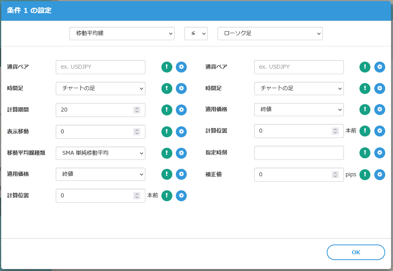Click the 補正値 pips stepper arrows

click(335, 174)
